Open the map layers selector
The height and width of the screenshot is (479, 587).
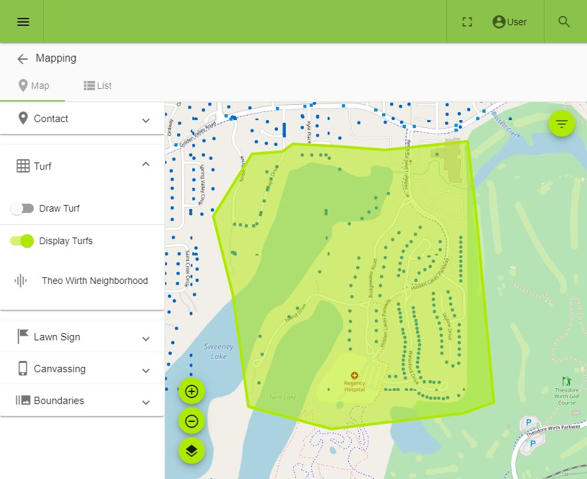click(x=192, y=450)
